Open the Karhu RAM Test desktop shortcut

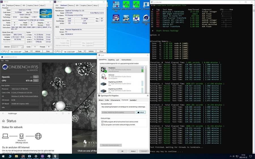(116, 6)
